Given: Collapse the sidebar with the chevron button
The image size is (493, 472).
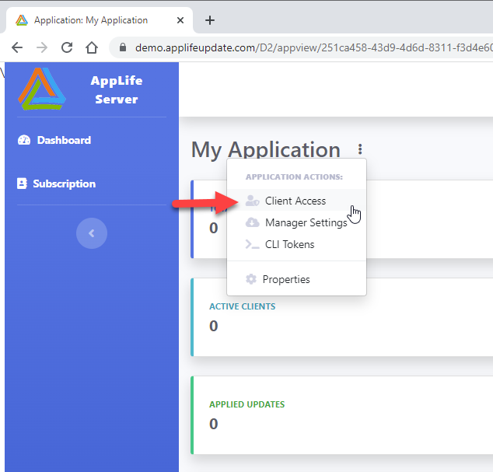Looking at the screenshot, I should point(92,233).
